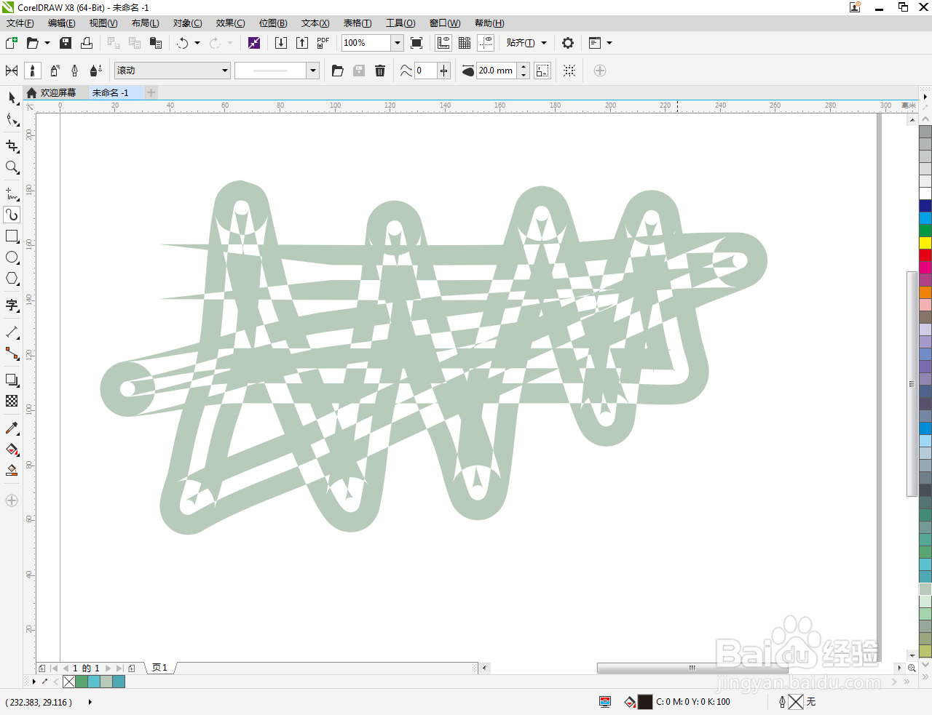Switch to Calligraphic pen mode
Image resolution: width=932 pixels, height=715 pixels.
[75, 71]
